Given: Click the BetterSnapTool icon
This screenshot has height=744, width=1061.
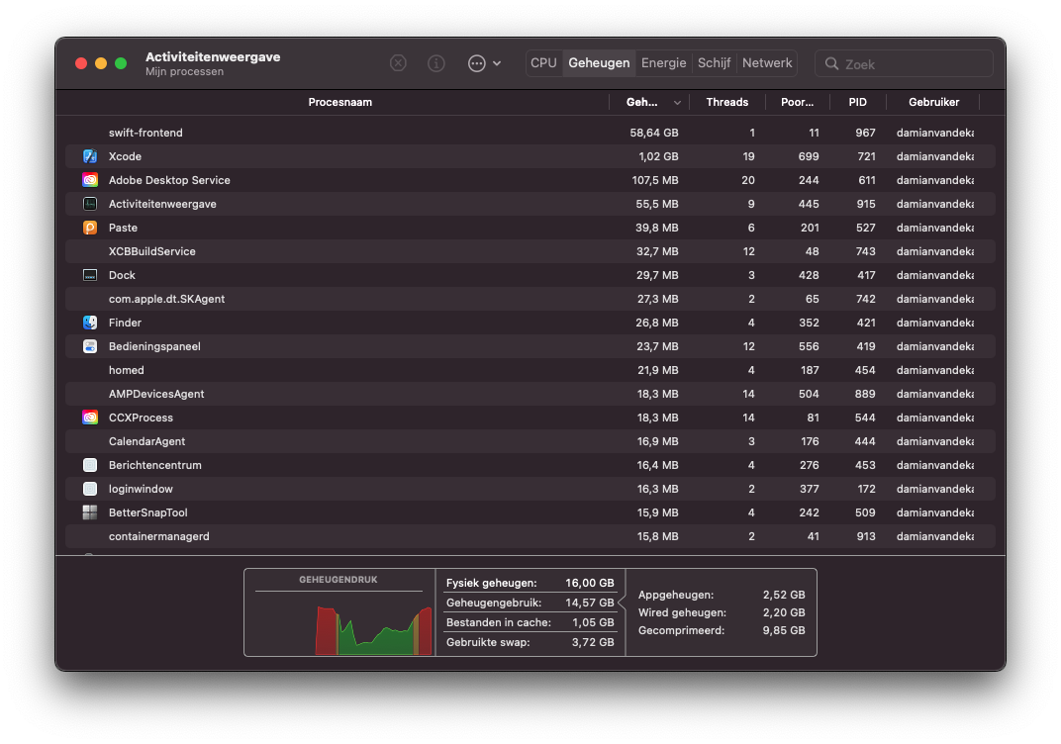Looking at the screenshot, I should tap(90, 512).
